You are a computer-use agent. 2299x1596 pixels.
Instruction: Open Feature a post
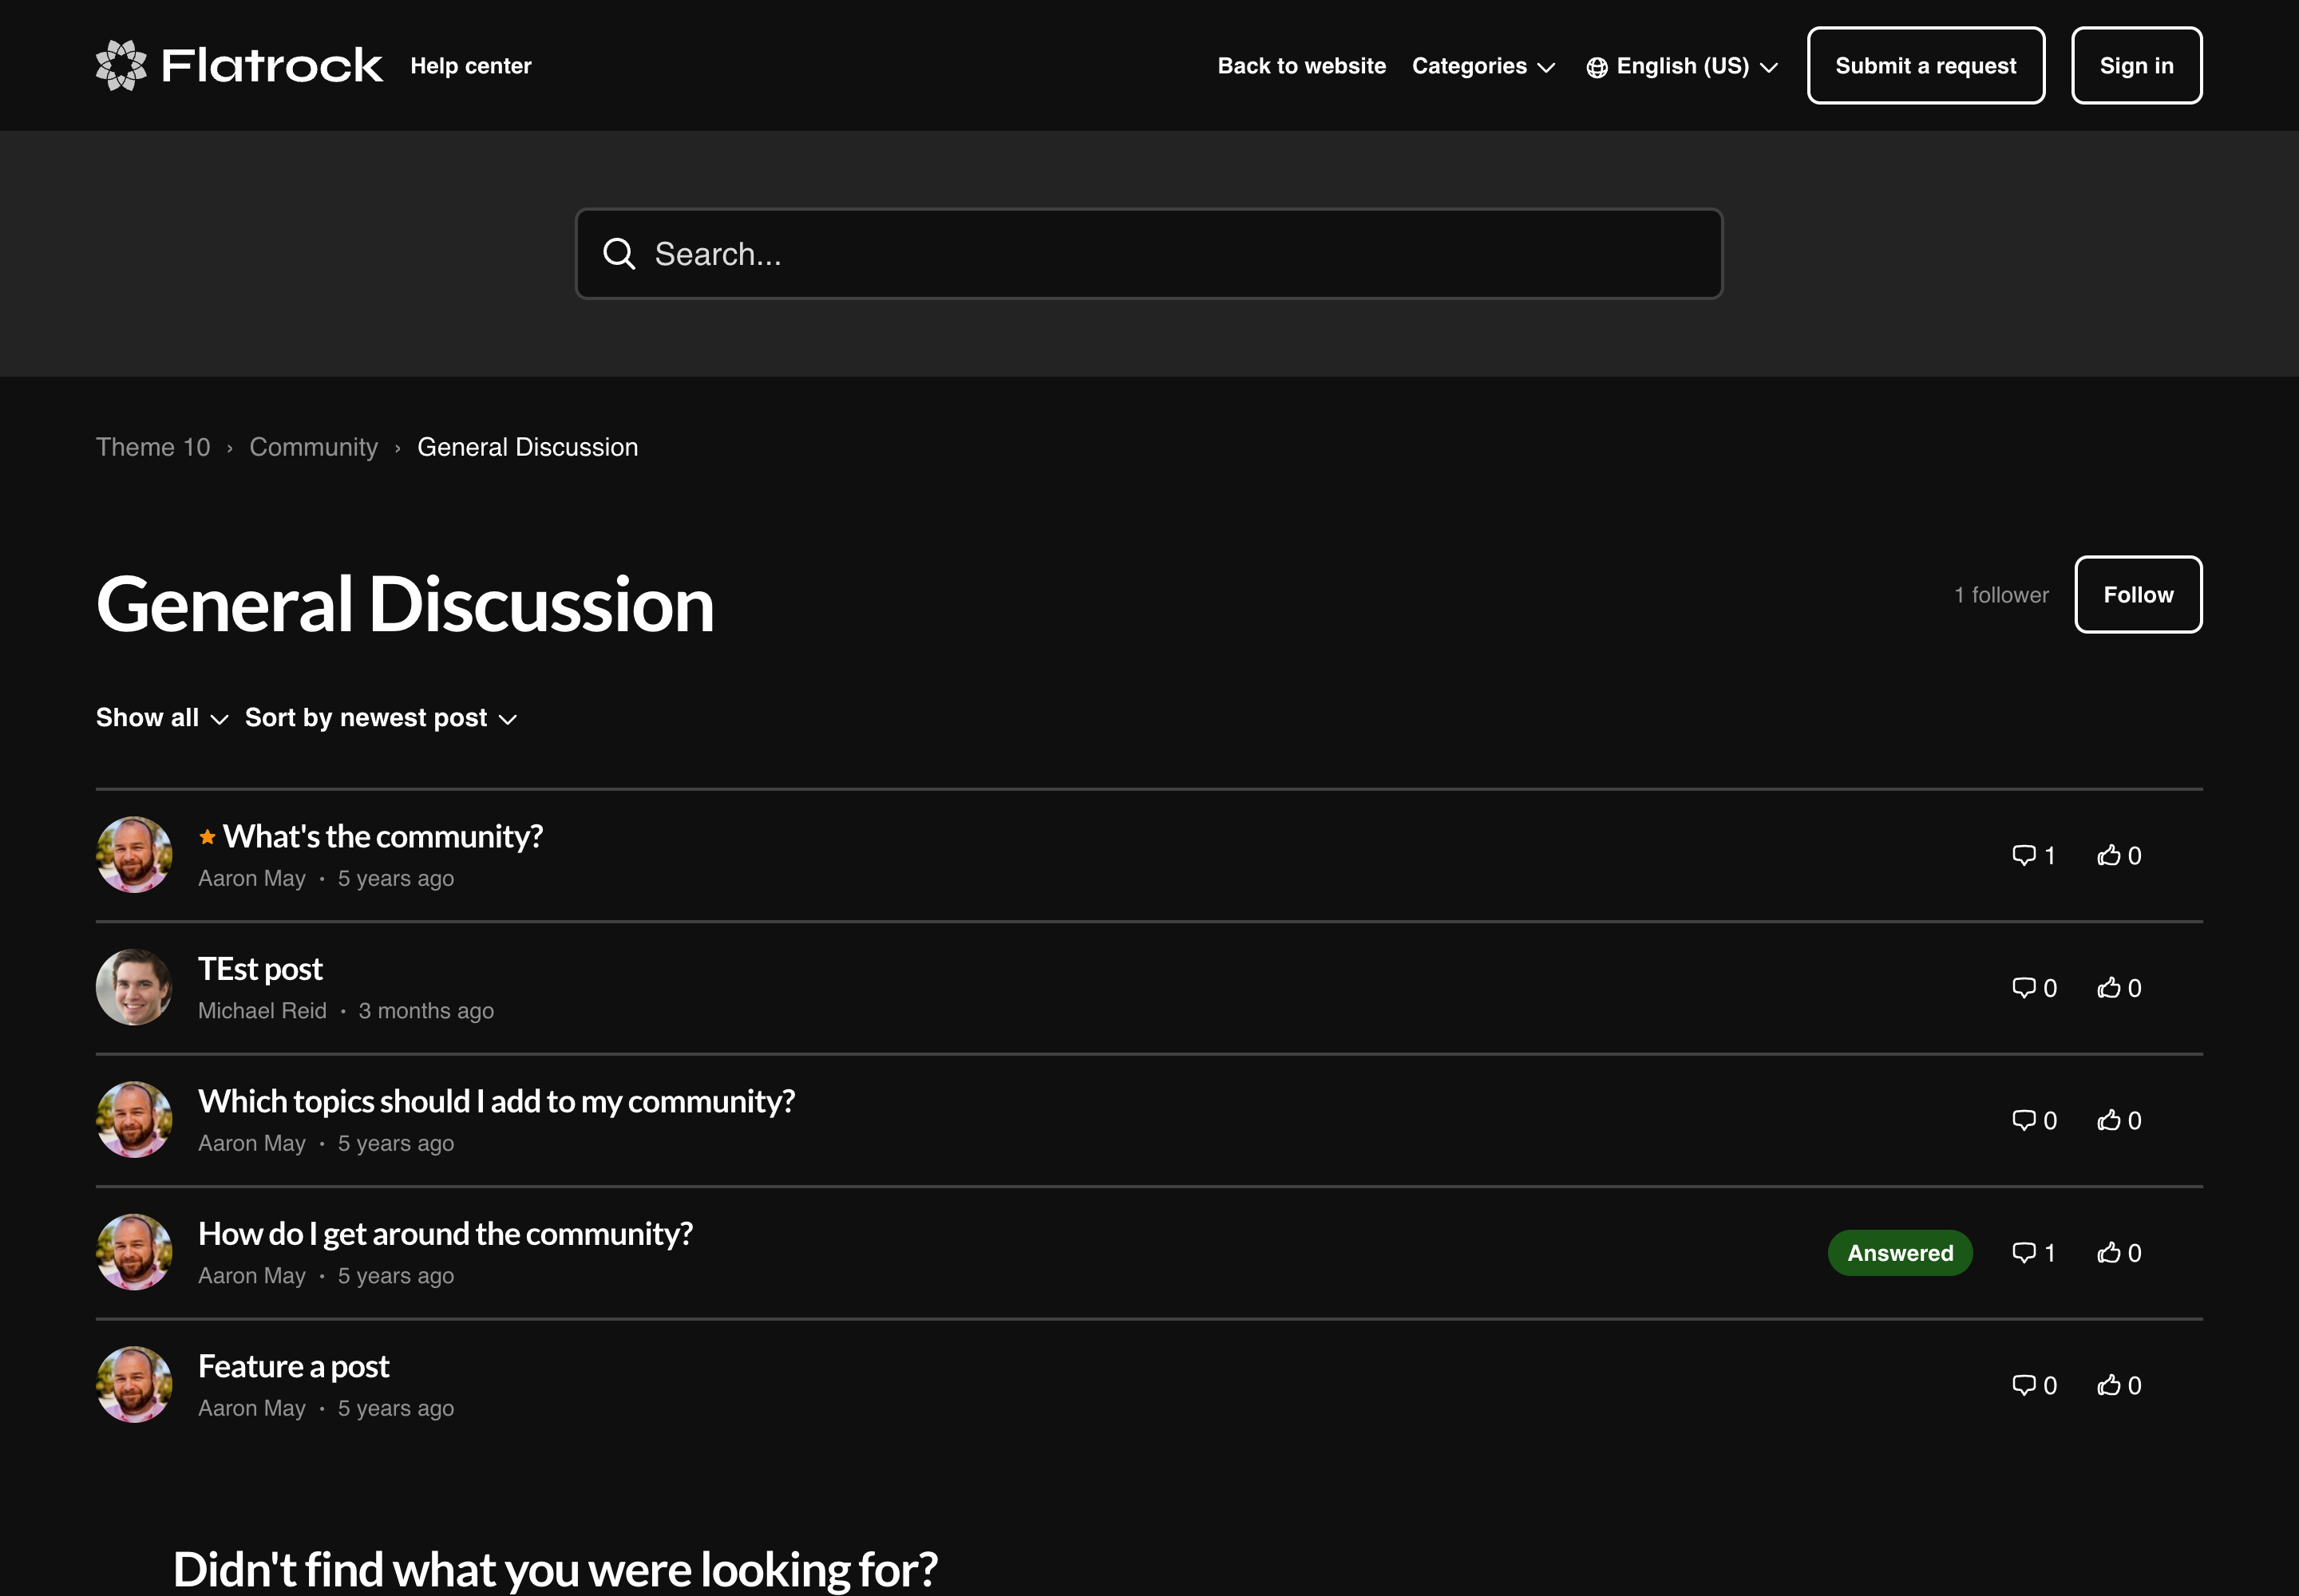293,1366
